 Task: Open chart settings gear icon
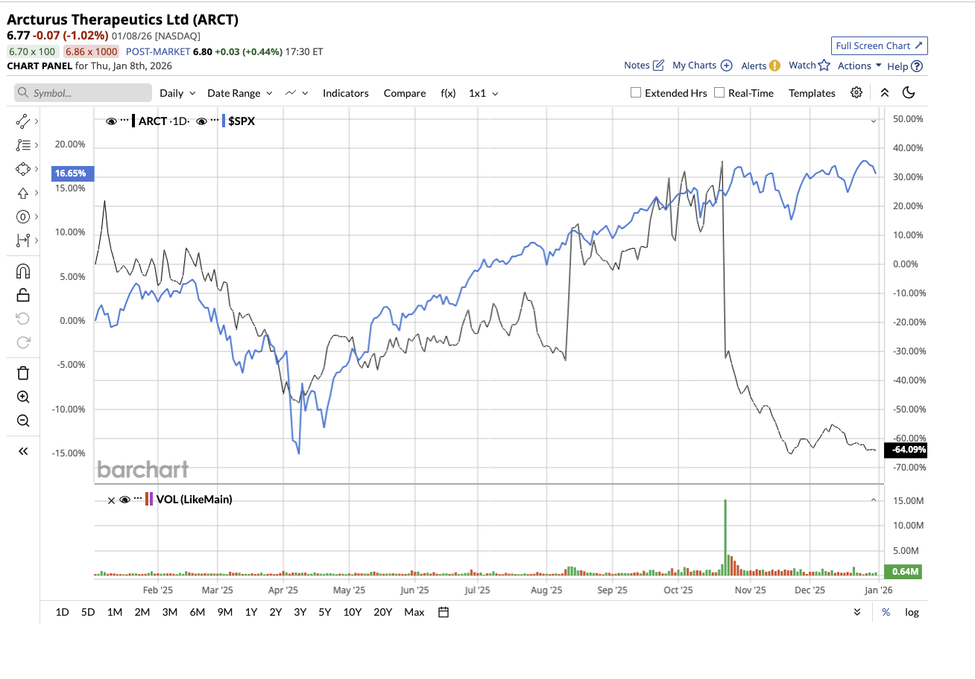point(856,93)
